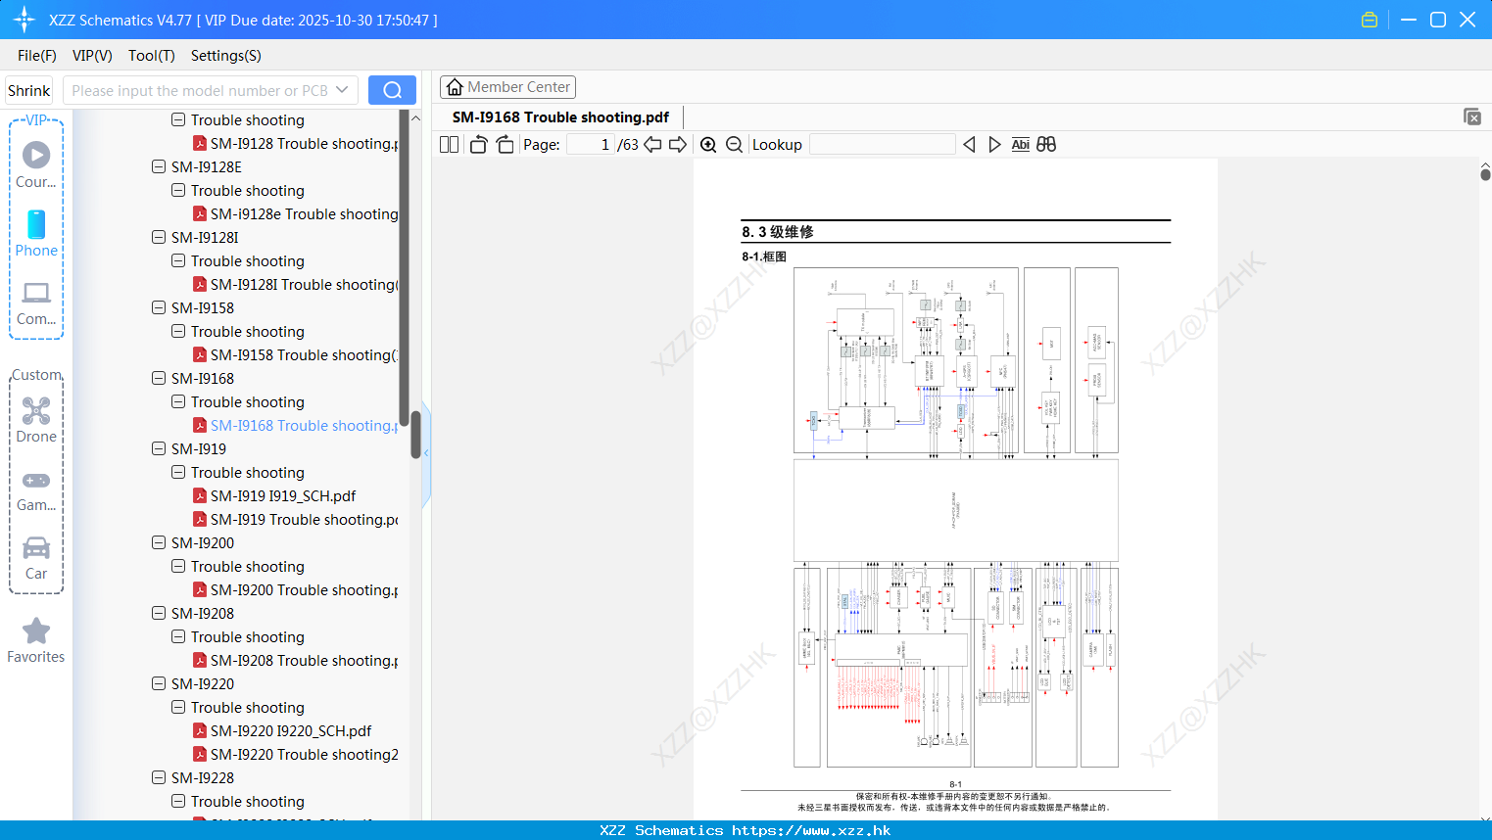Go to previous PDF page arrow
Screen dimensions: 1492x840
[x=652, y=145]
